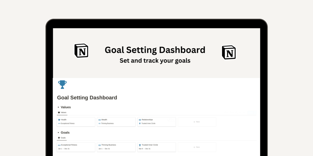Click the dumbbell icon on Exceptional Fitness goal card
Screen dimensions: 313x156
click(59, 145)
